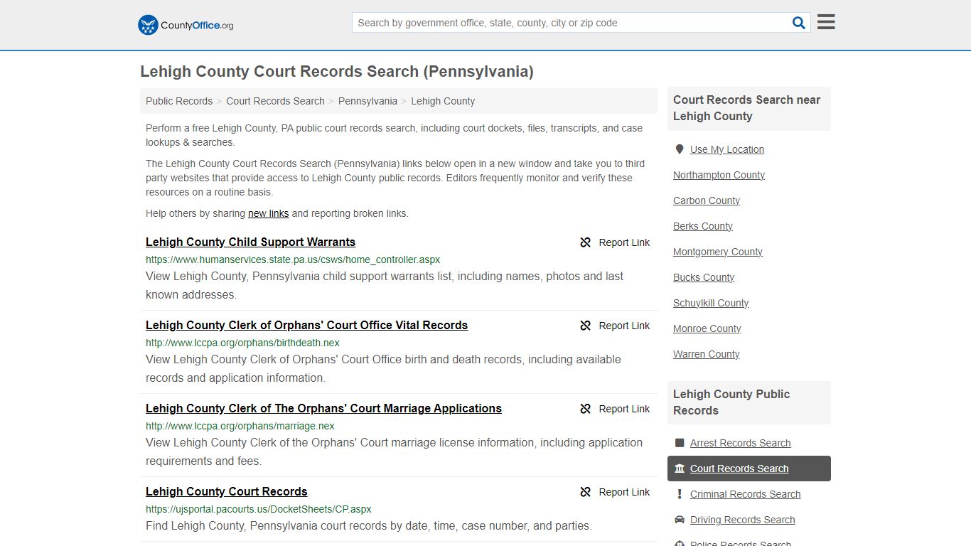Click 'Lehigh County Public Records' heading
971x546 pixels.
coord(749,402)
